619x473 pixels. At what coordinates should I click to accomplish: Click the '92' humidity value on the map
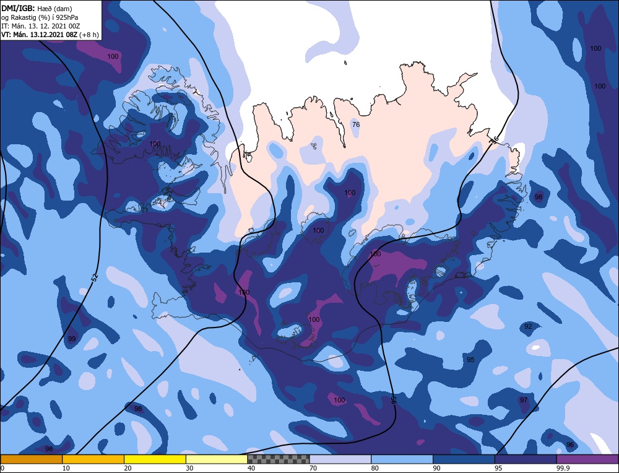(x=528, y=326)
